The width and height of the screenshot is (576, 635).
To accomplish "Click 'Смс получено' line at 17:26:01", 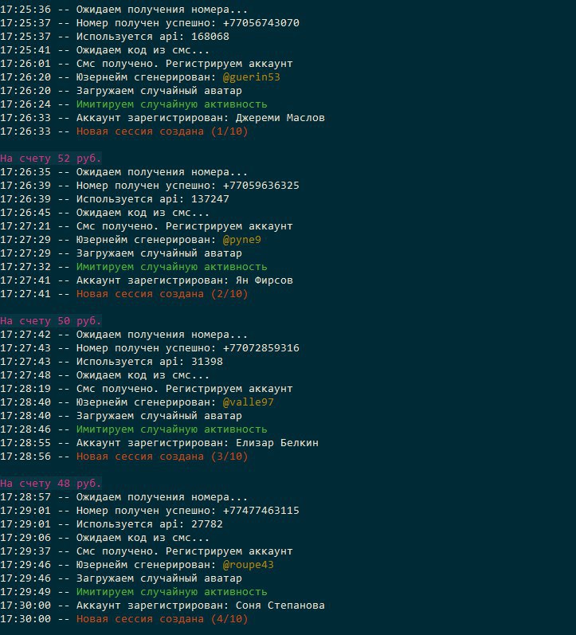I will click(185, 64).
